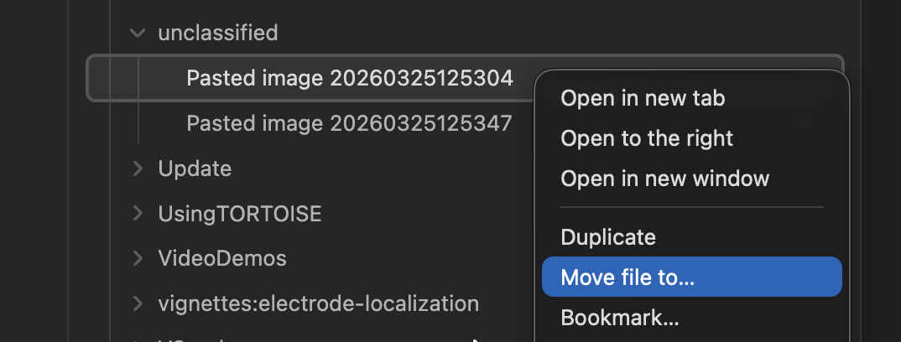The height and width of the screenshot is (342, 901).
Task: Select the unclassified folder name
Action: click(217, 34)
